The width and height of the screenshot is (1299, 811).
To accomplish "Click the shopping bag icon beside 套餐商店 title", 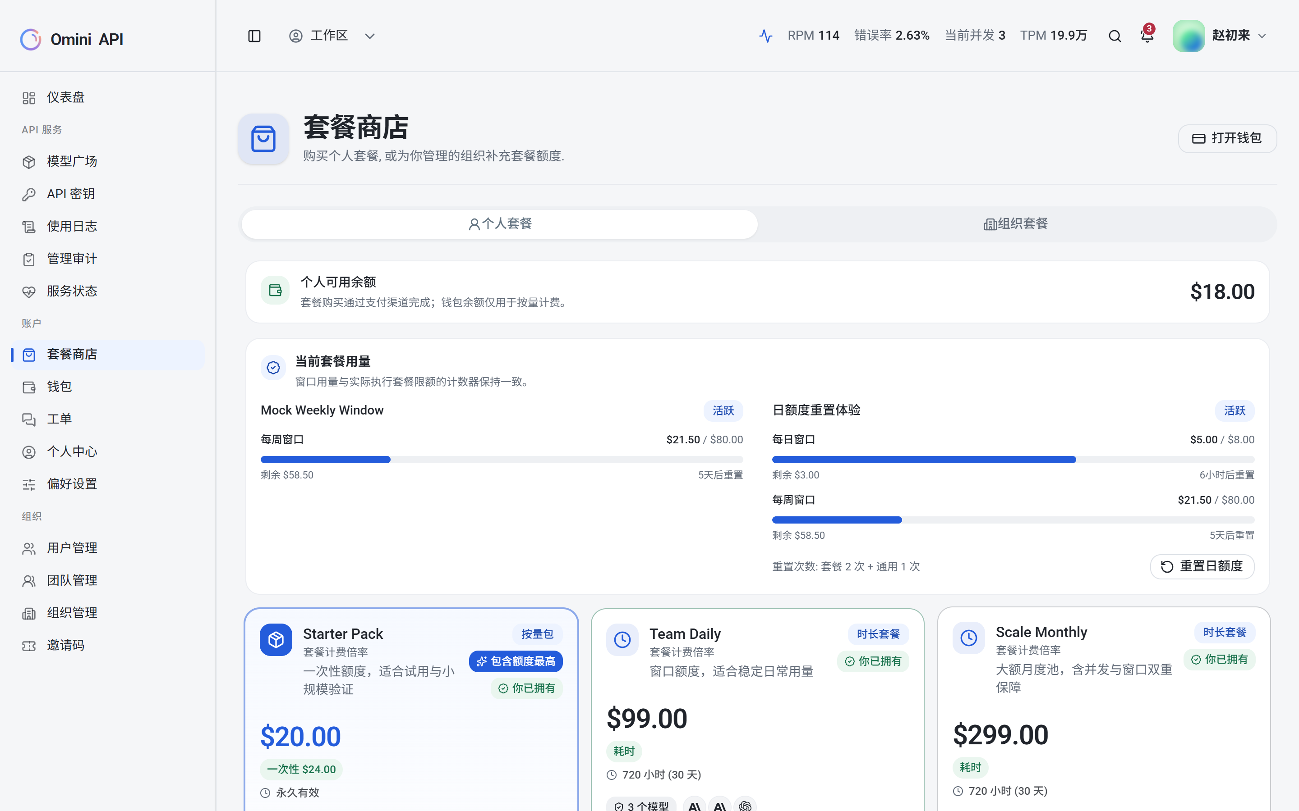I will tap(263, 139).
